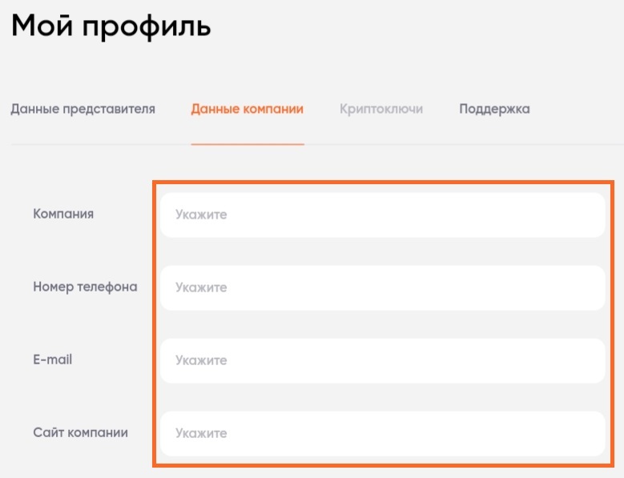
Task: Click the orange underline below Данные компании
Action: pyautogui.click(x=248, y=144)
